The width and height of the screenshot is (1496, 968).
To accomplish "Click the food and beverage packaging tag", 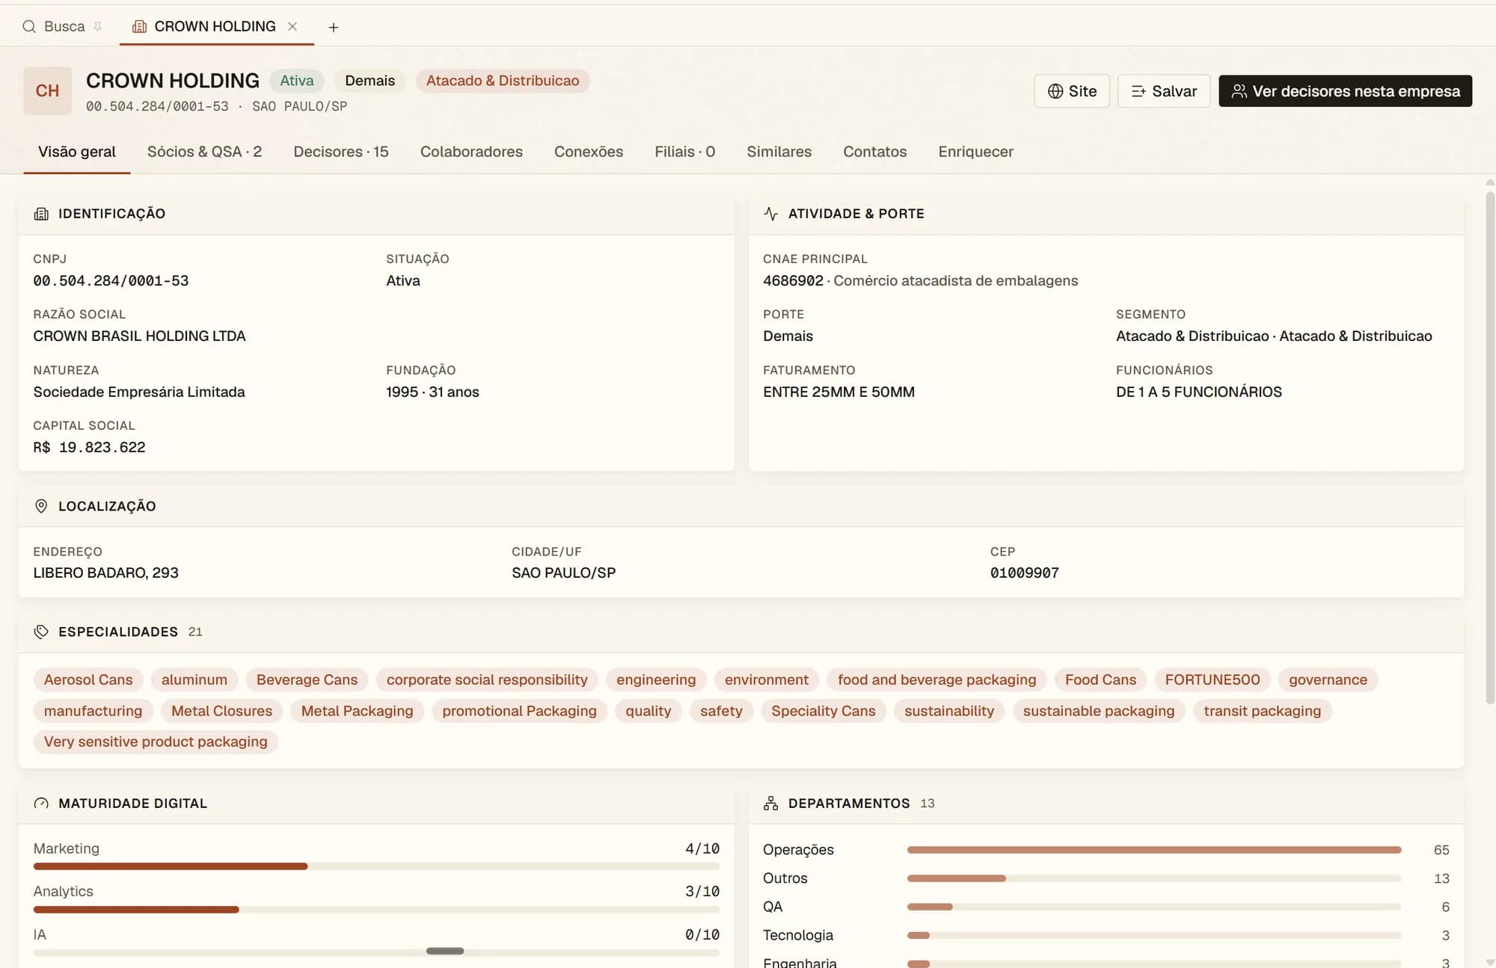I will point(936,679).
